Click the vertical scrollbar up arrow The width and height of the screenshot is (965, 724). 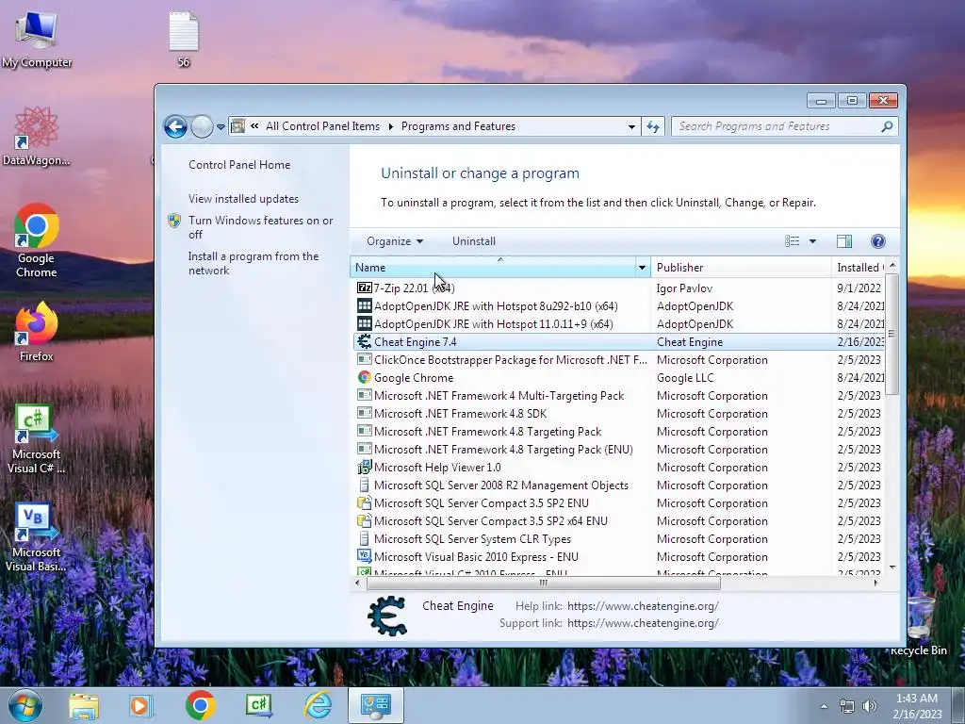[892, 265]
